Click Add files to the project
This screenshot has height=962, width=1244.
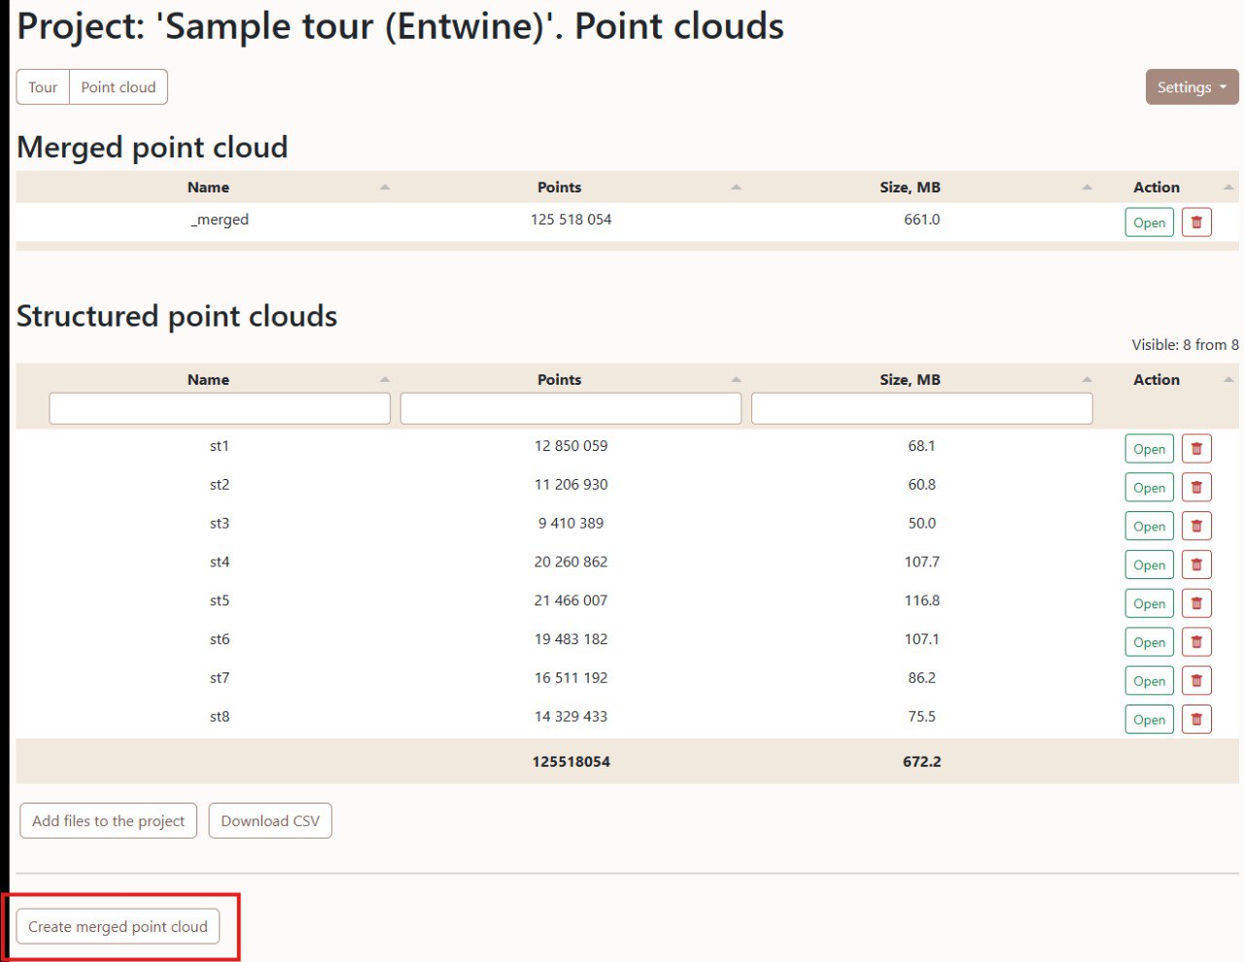click(108, 821)
